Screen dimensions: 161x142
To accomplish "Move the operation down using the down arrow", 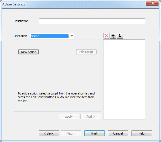I will coord(120,36).
